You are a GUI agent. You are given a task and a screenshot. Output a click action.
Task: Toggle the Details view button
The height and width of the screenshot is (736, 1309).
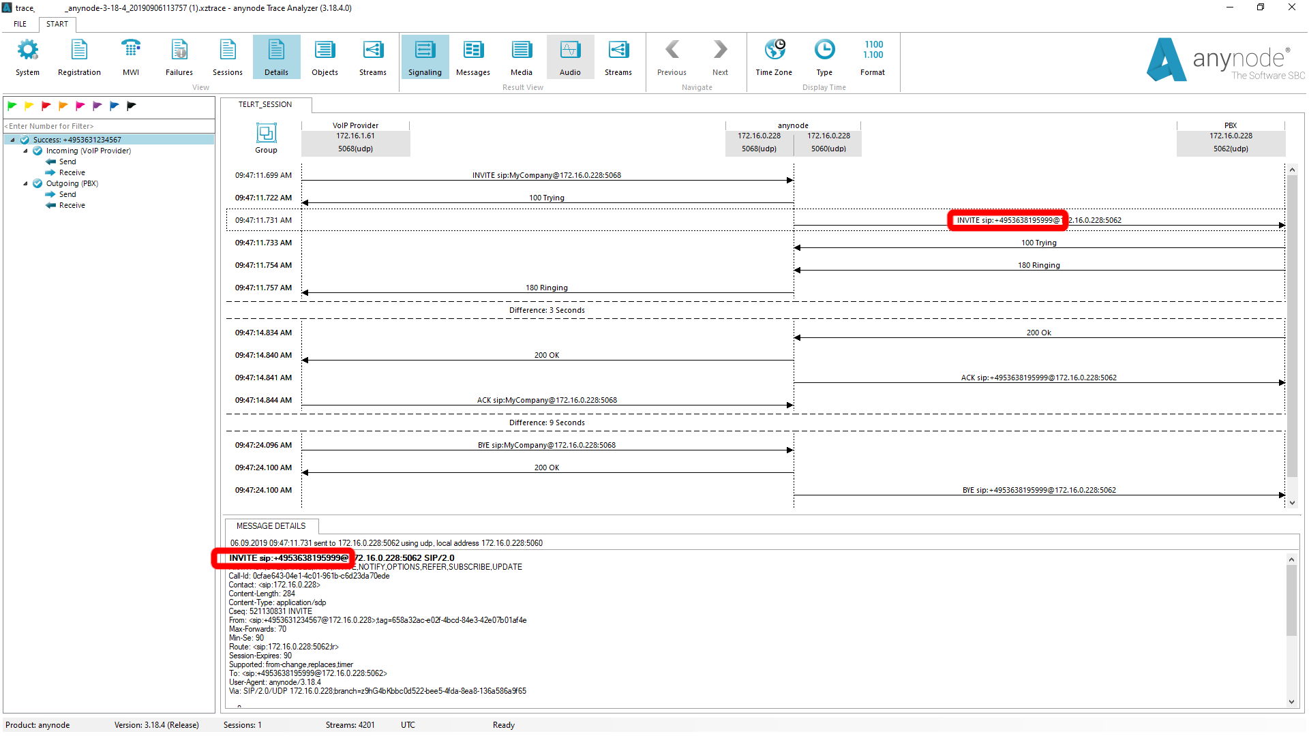(x=276, y=57)
